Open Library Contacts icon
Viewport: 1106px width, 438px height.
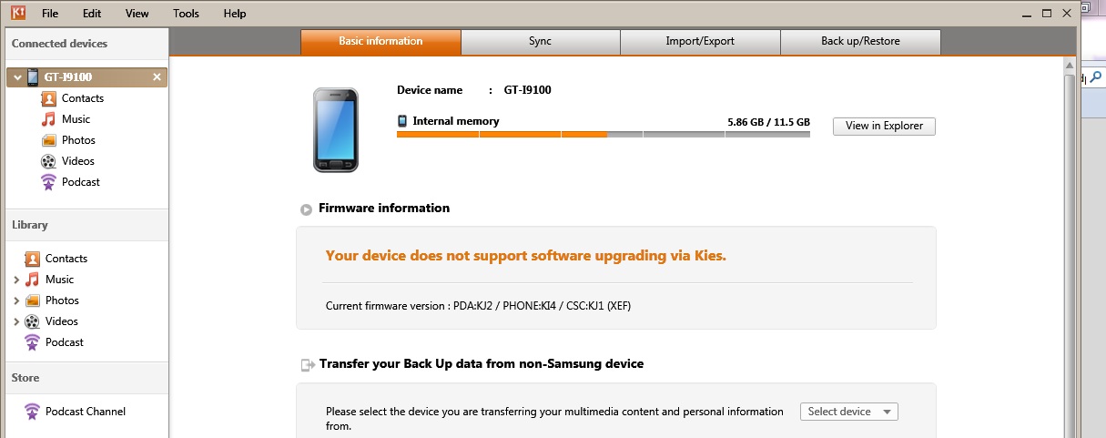click(33, 259)
